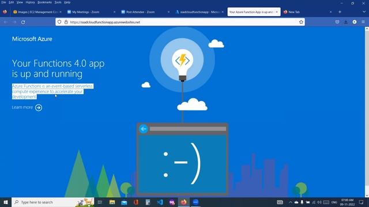
Task: Click the volume icon in system tray
Action: pos(319,202)
